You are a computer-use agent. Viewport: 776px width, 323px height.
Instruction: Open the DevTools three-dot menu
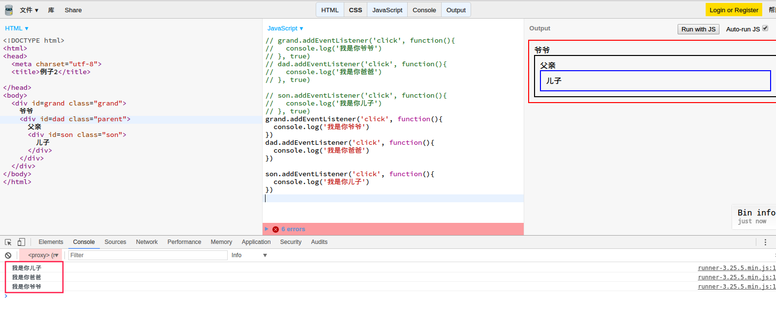[x=765, y=242]
